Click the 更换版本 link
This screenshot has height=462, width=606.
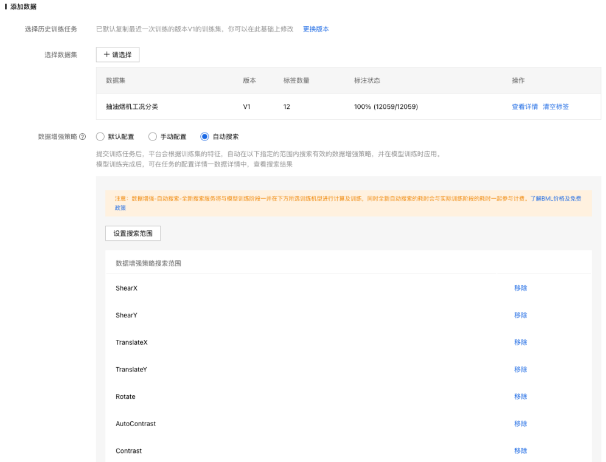click(316, 29)
